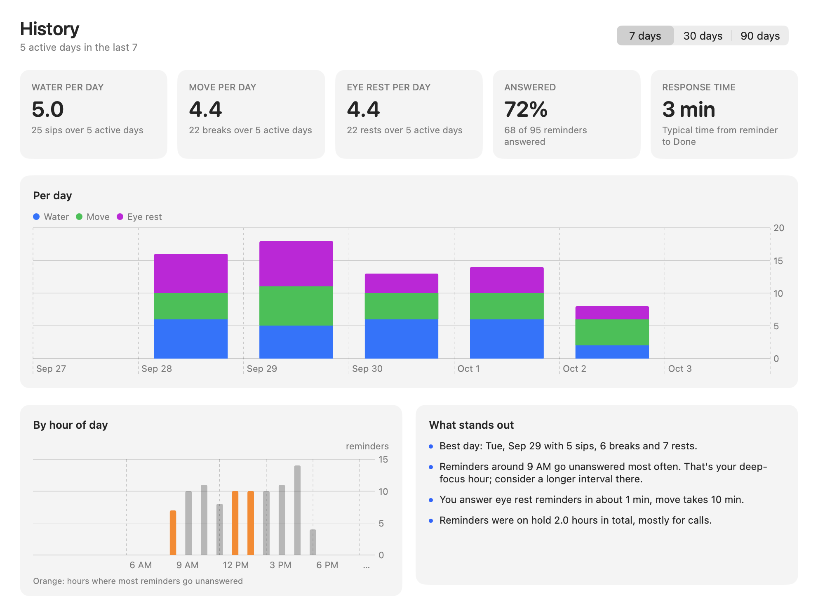
Task: Click the 'History' page title
Action: click(49, 29)
